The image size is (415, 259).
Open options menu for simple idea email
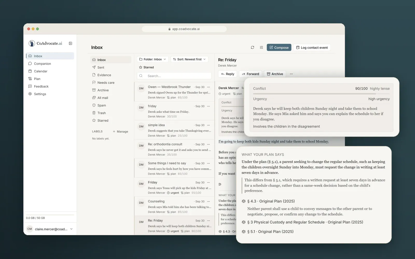coord(209,125)
